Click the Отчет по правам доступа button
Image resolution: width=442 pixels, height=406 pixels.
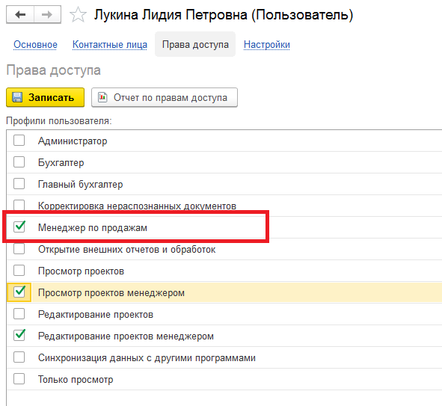165,97
